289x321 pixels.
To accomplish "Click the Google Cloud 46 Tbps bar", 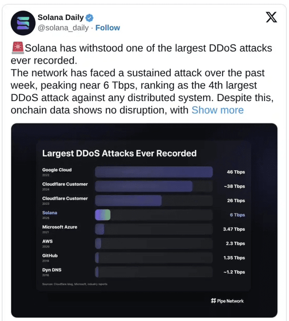I will coord(154,172).
